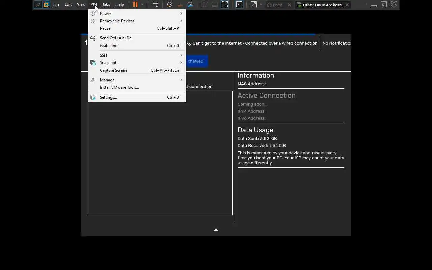Click the Manage submenu chevron arrow

(181, 80)
